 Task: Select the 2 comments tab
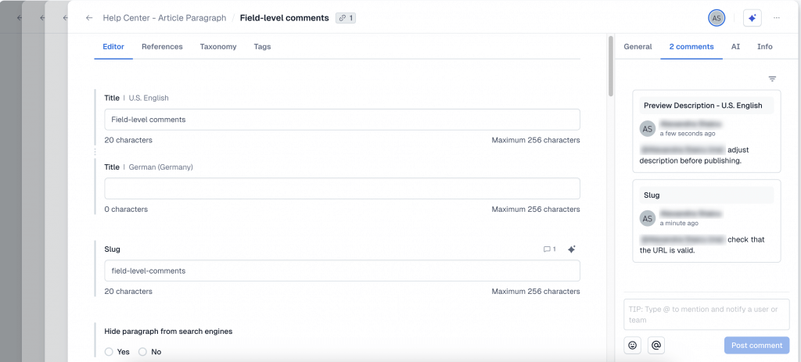pyautogui.click(x=691, y=46)
